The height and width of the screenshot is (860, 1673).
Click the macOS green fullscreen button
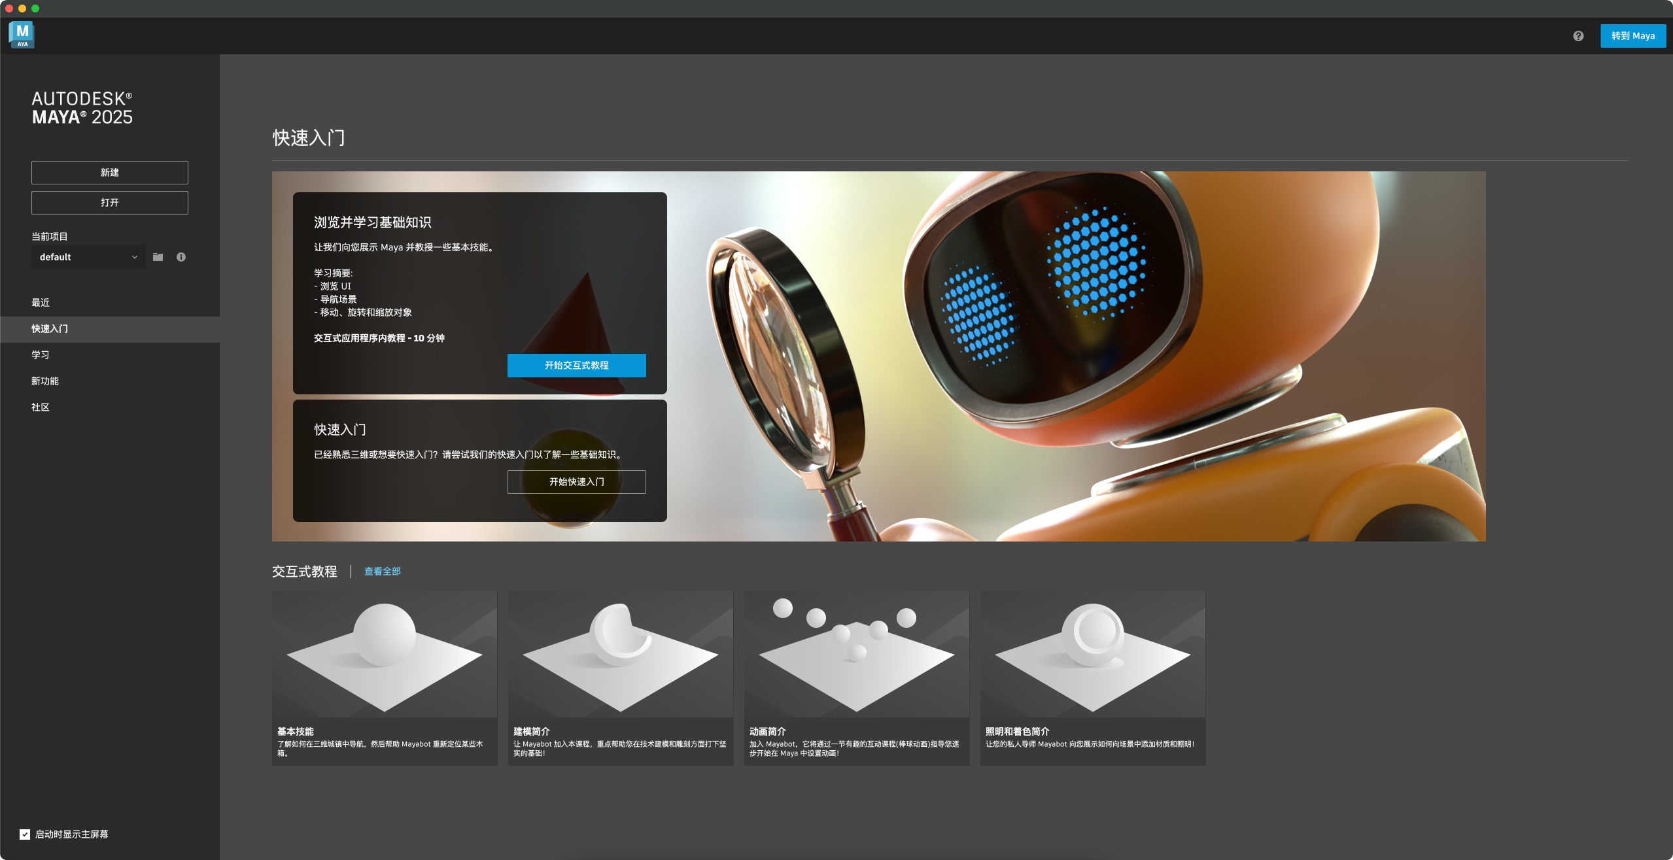pos(35,9)
